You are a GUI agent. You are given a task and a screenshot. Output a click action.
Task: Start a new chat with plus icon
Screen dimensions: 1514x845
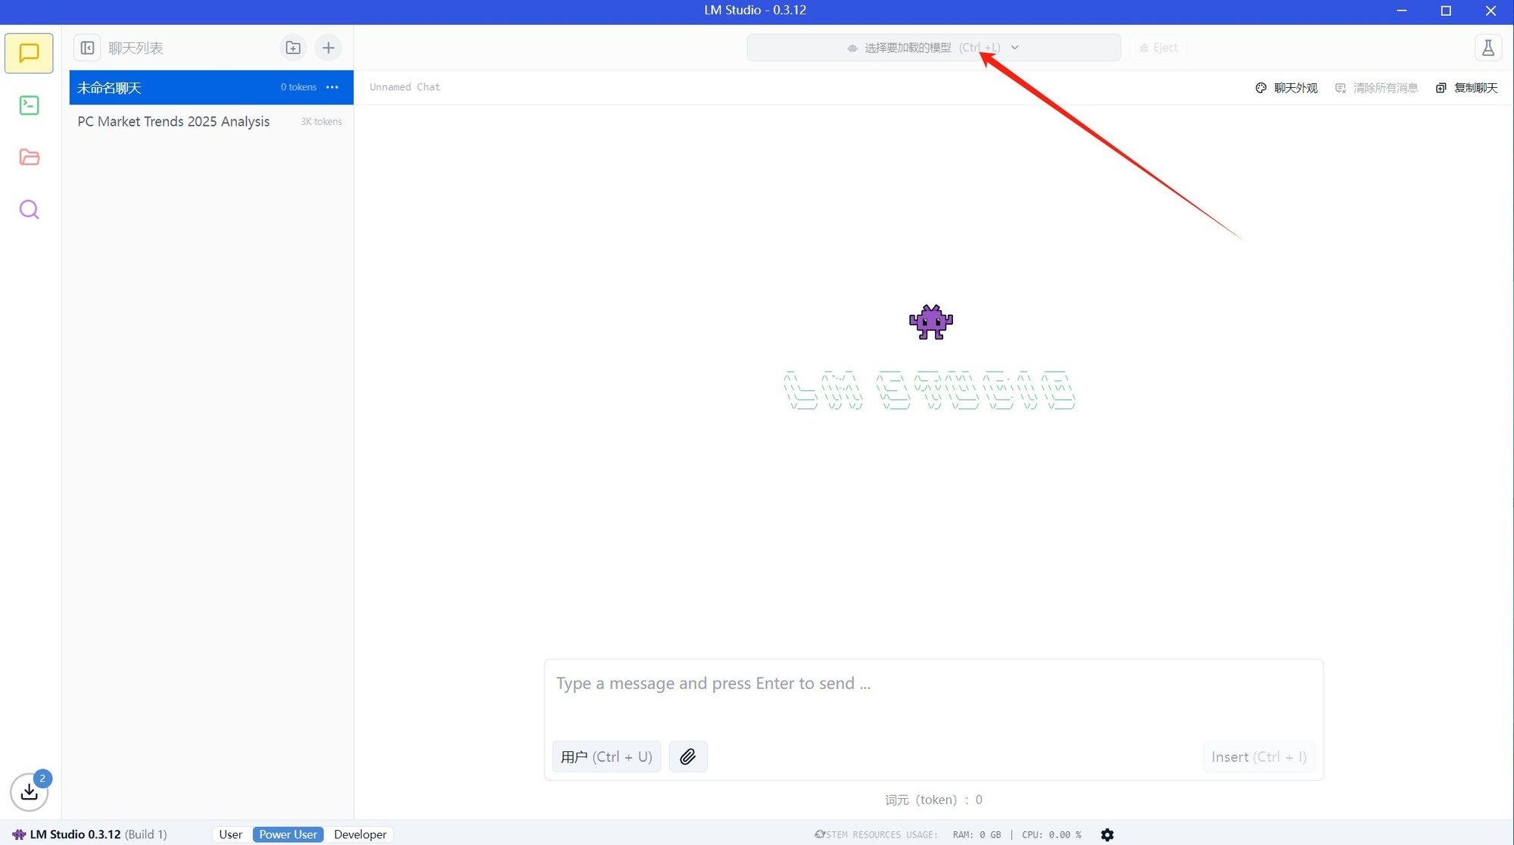click(x=328, y=48)
